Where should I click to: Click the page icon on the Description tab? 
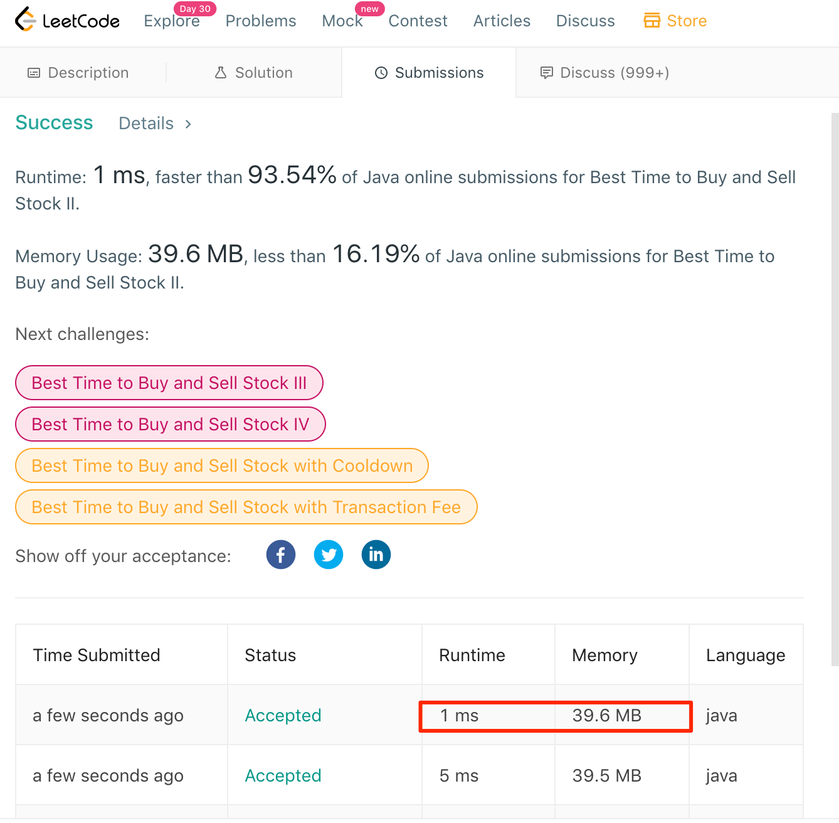click(33, 72)
